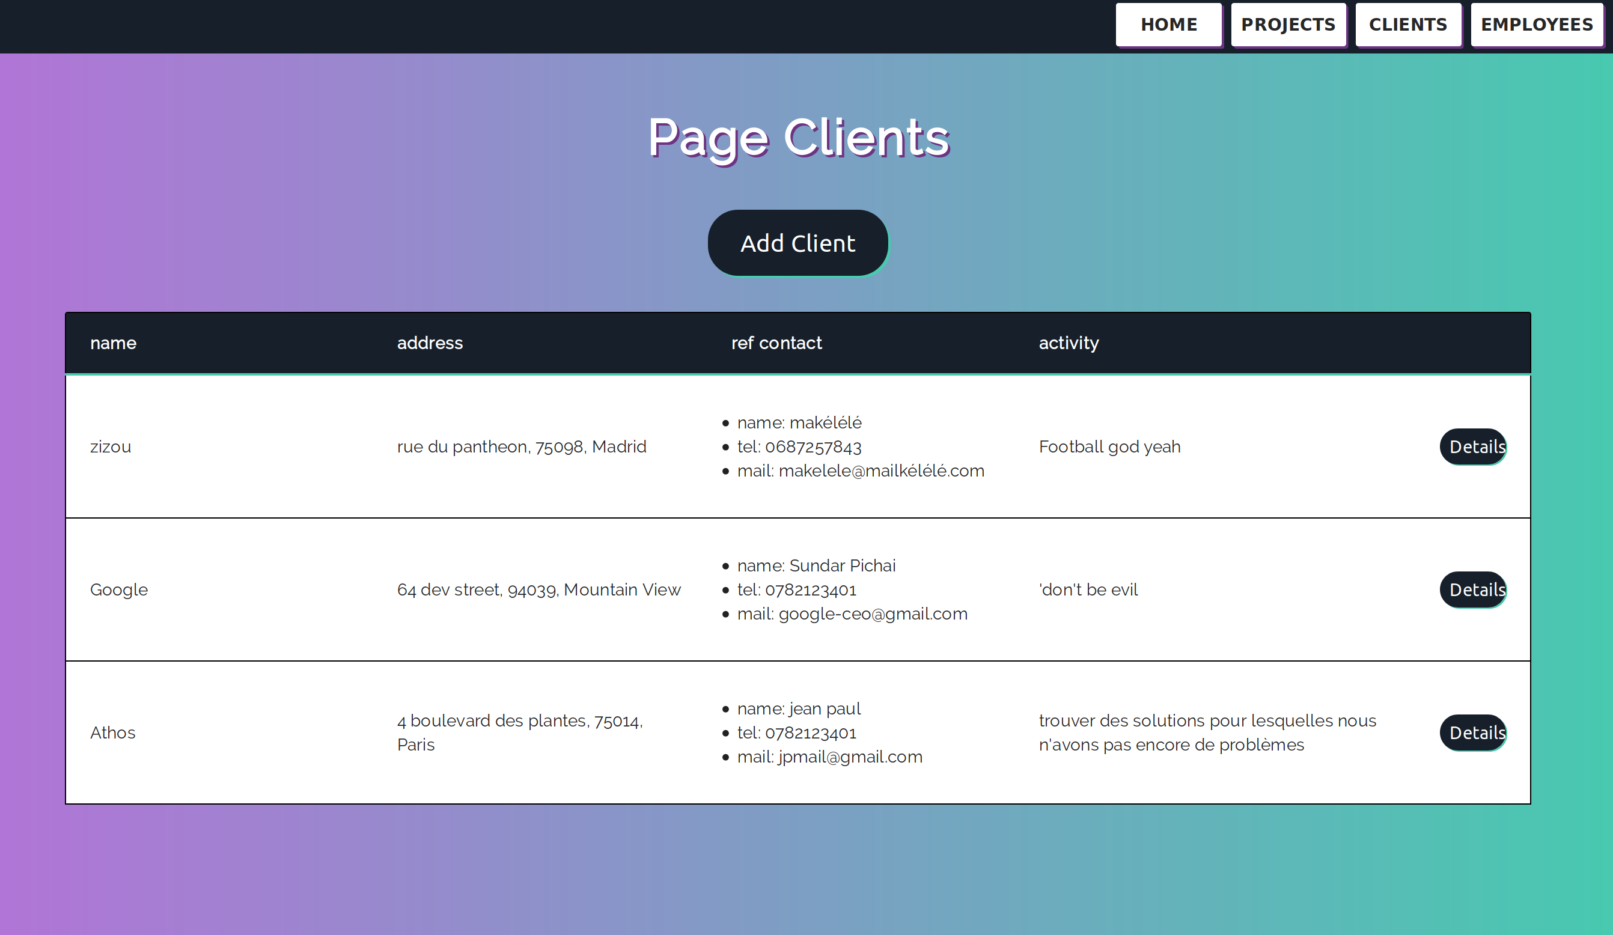Click contact name makélélé
Image resolution: width=1613 pixels, height=935 pixels.
click(799, 422)
